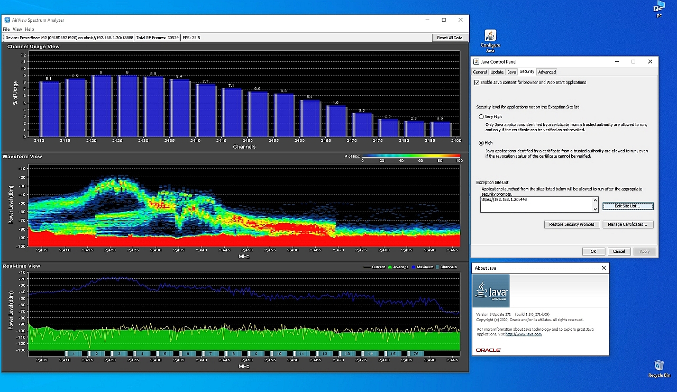Click the pc desktop icon

[659, 7]
